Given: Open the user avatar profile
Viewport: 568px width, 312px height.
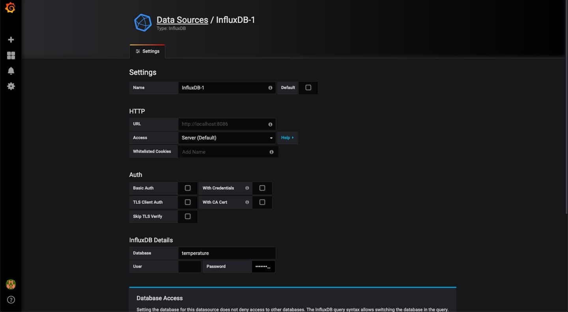Looking at the screenshot, I should point(11,284).
